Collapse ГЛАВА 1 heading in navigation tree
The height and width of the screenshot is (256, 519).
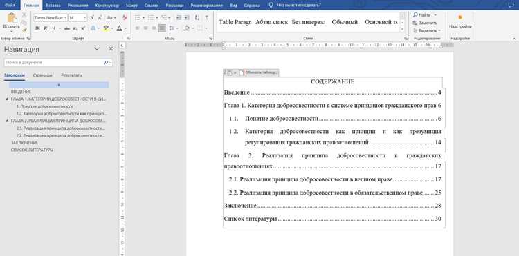coord(8,99)
